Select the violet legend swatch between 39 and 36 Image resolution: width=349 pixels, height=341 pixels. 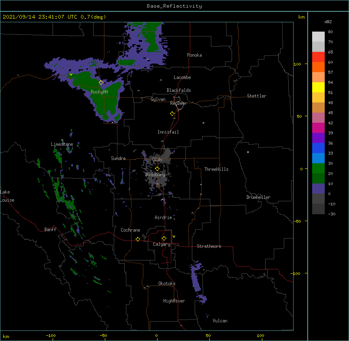coord(318,138)
